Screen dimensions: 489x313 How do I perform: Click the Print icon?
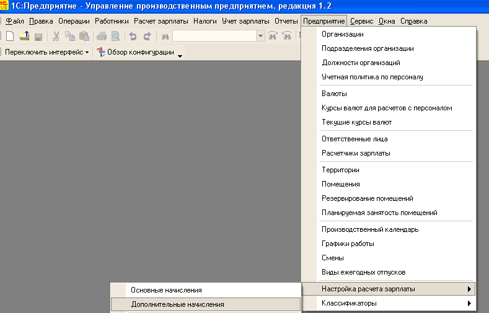(102, 36)
